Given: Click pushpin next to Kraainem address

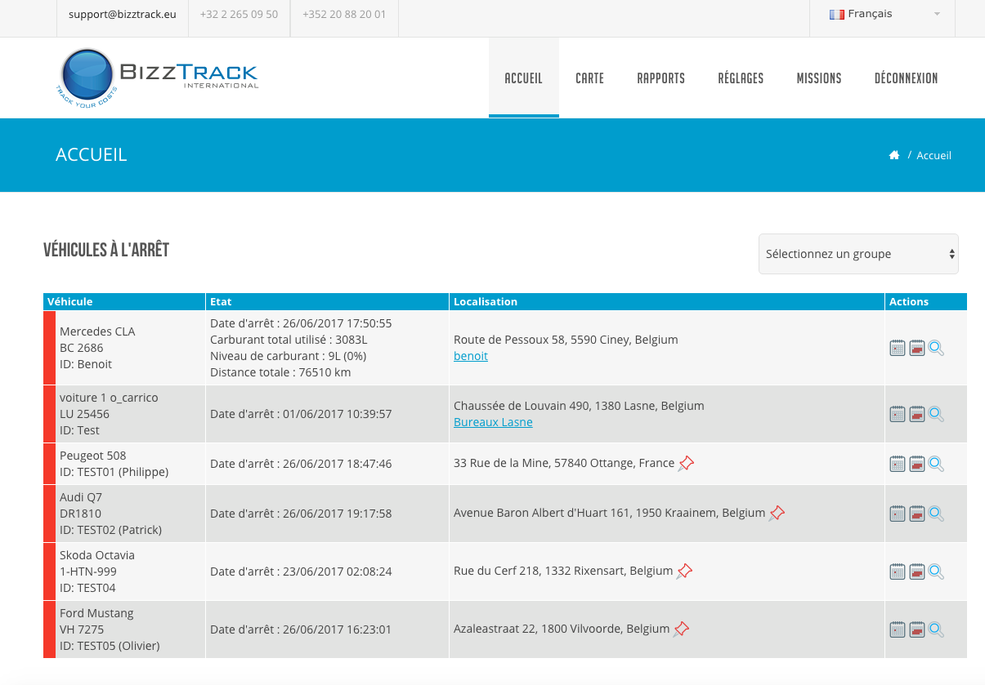Looking at the screenshot, I should tap(777, 514).
